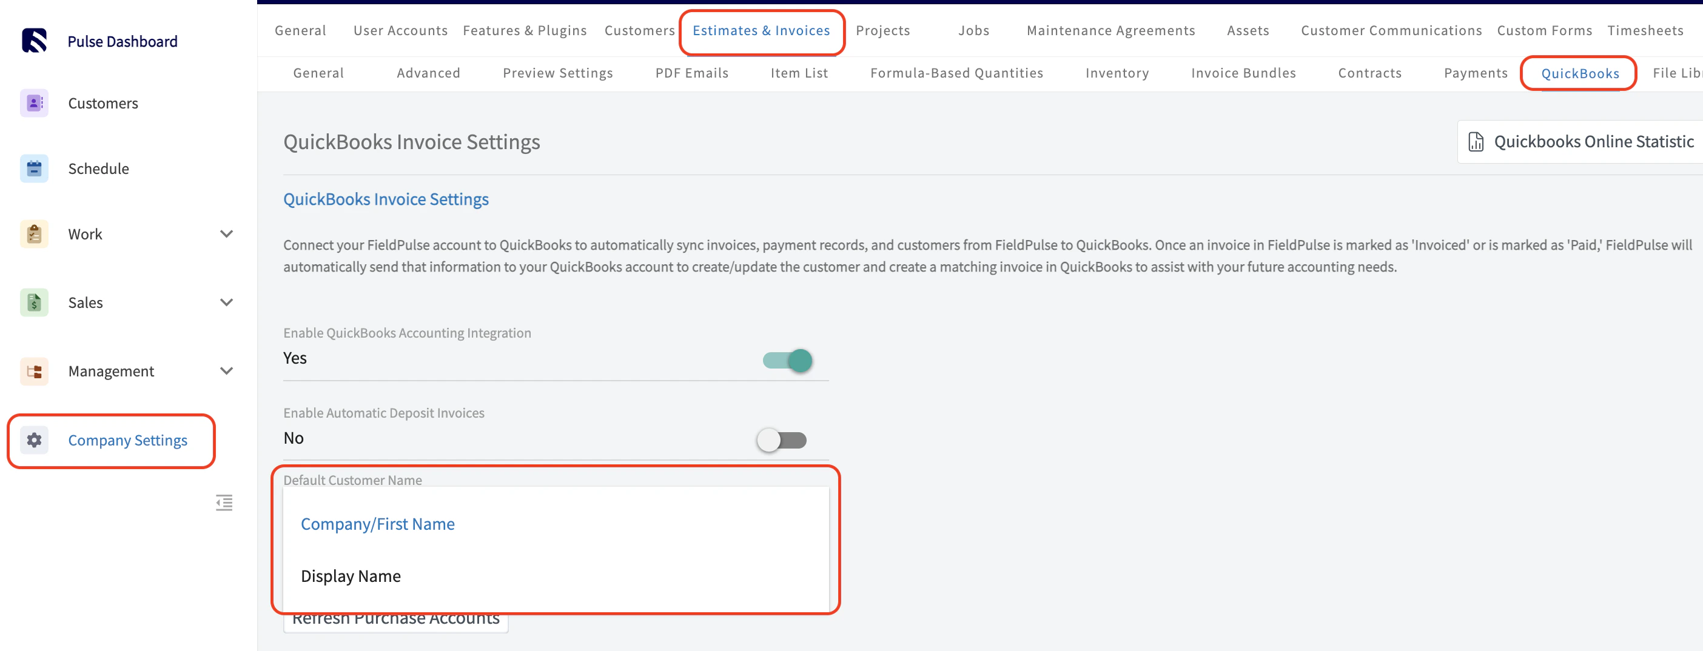Switch to the Formula-Based Quantities sub-tab
Viewport: 1703px width, 651px height.
957,73
